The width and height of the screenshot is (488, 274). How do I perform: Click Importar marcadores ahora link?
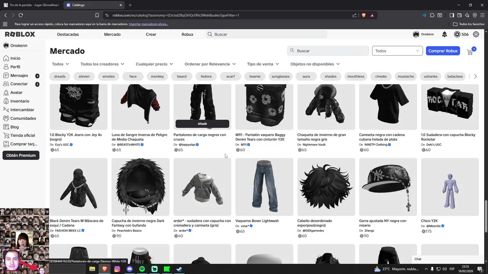pyautogui.click(x=149, y=24)
